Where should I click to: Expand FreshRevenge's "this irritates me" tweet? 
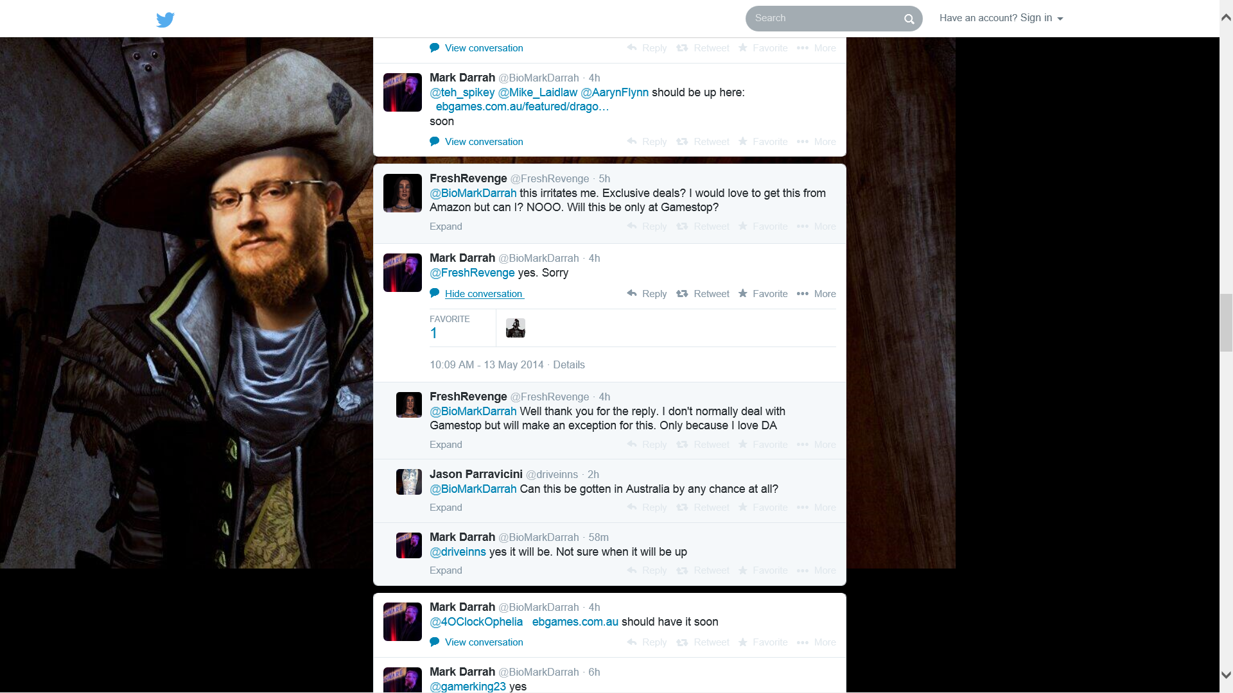point(446,227)
